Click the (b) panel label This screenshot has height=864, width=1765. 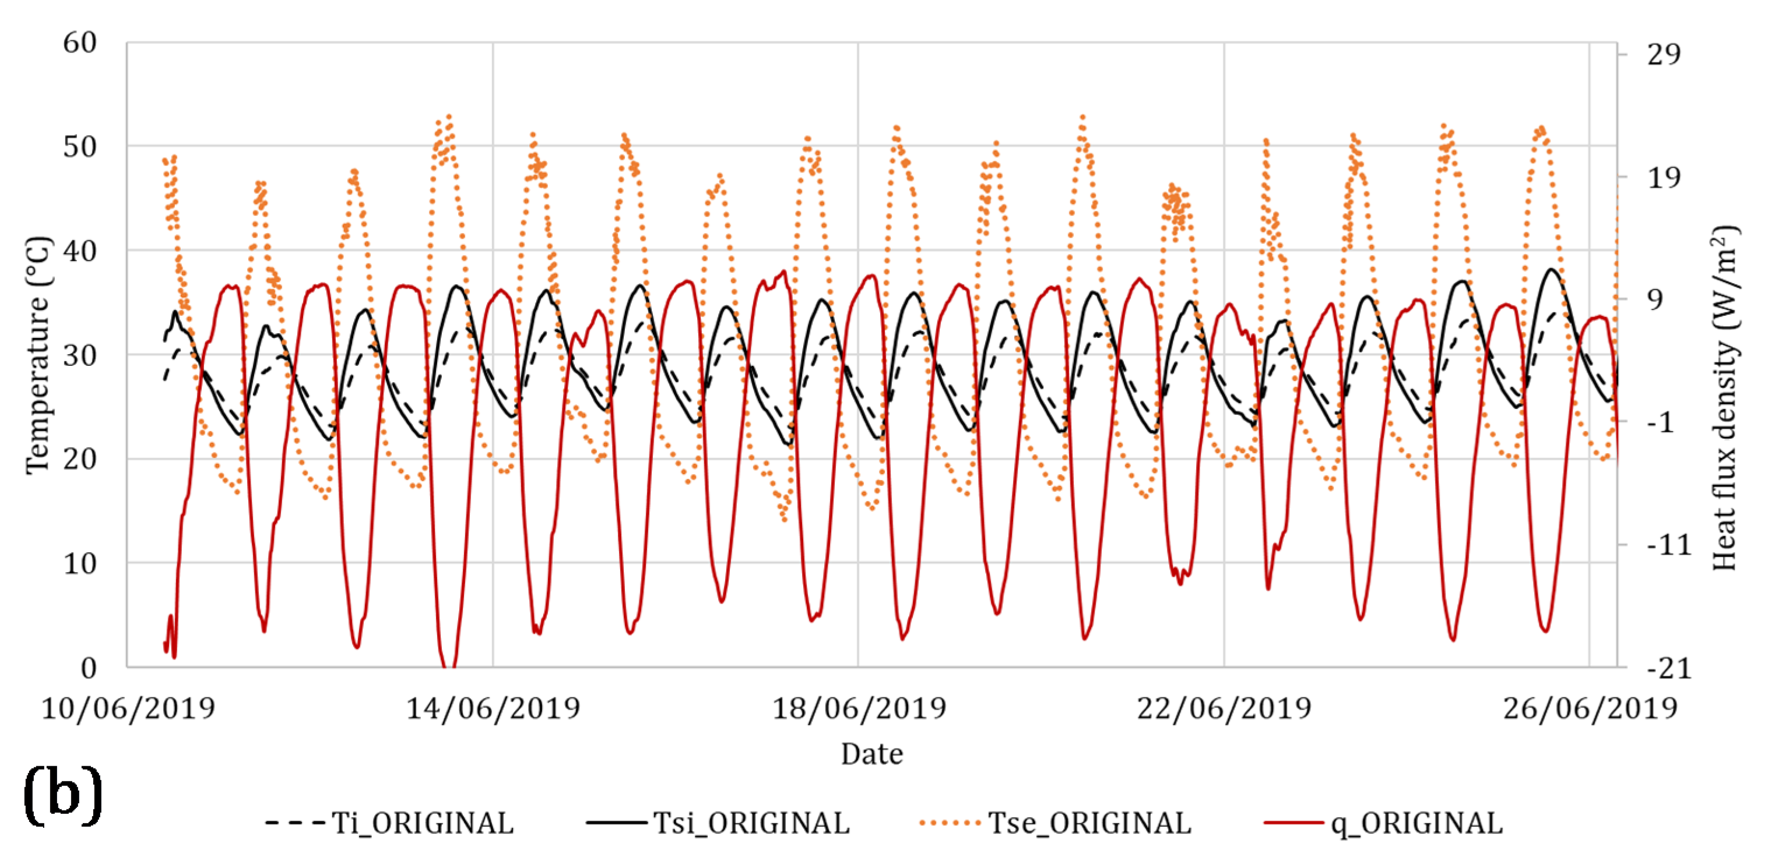pos(62,795)
